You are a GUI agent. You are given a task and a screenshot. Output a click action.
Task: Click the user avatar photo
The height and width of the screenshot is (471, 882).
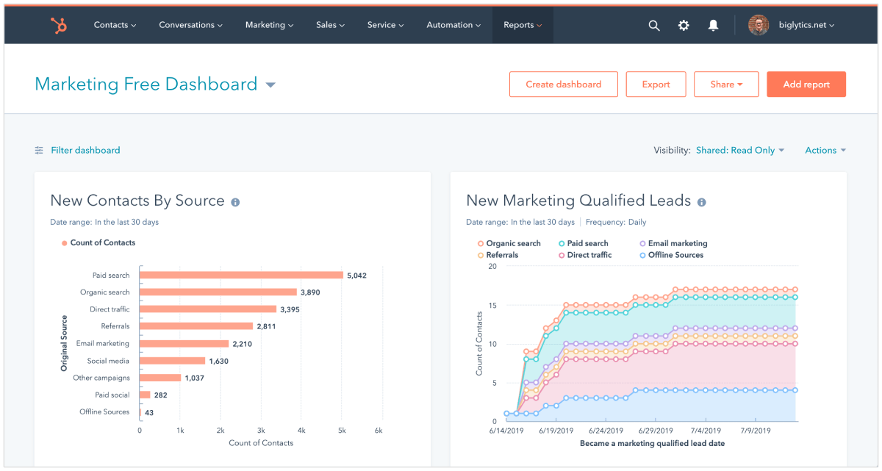coord(759,25)
